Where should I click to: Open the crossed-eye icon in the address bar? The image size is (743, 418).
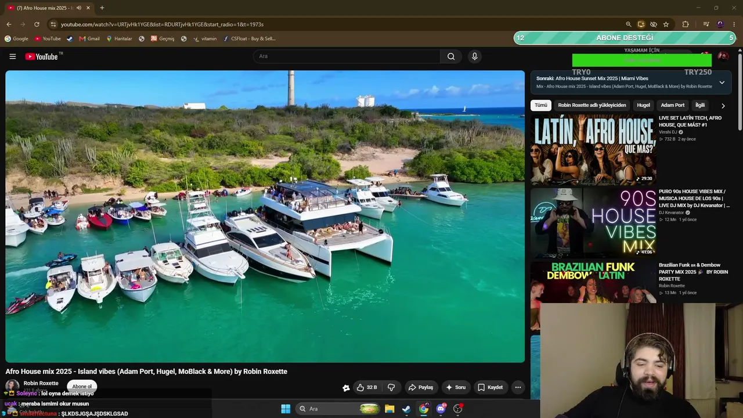click(654, 24)
